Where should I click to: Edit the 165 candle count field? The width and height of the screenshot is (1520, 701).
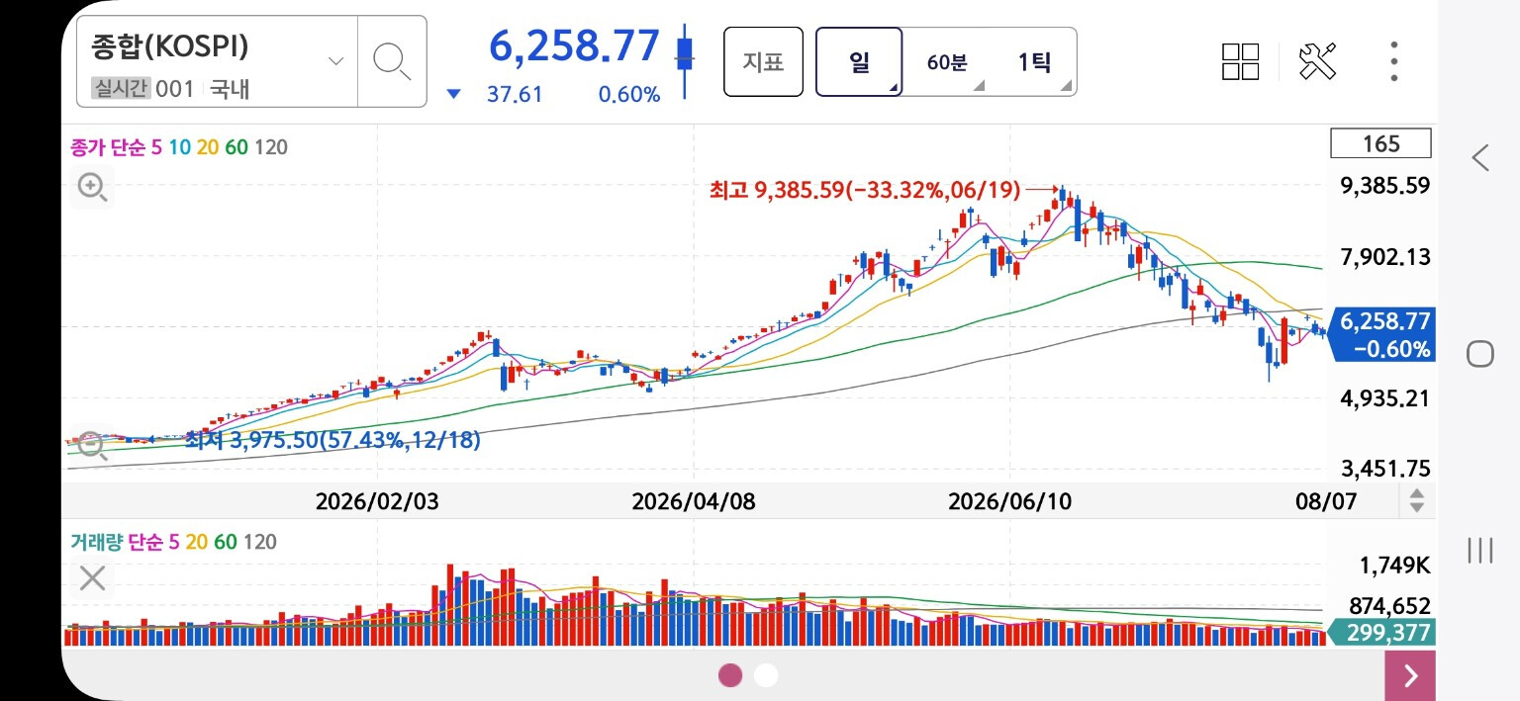click(x=1381, y=143)
